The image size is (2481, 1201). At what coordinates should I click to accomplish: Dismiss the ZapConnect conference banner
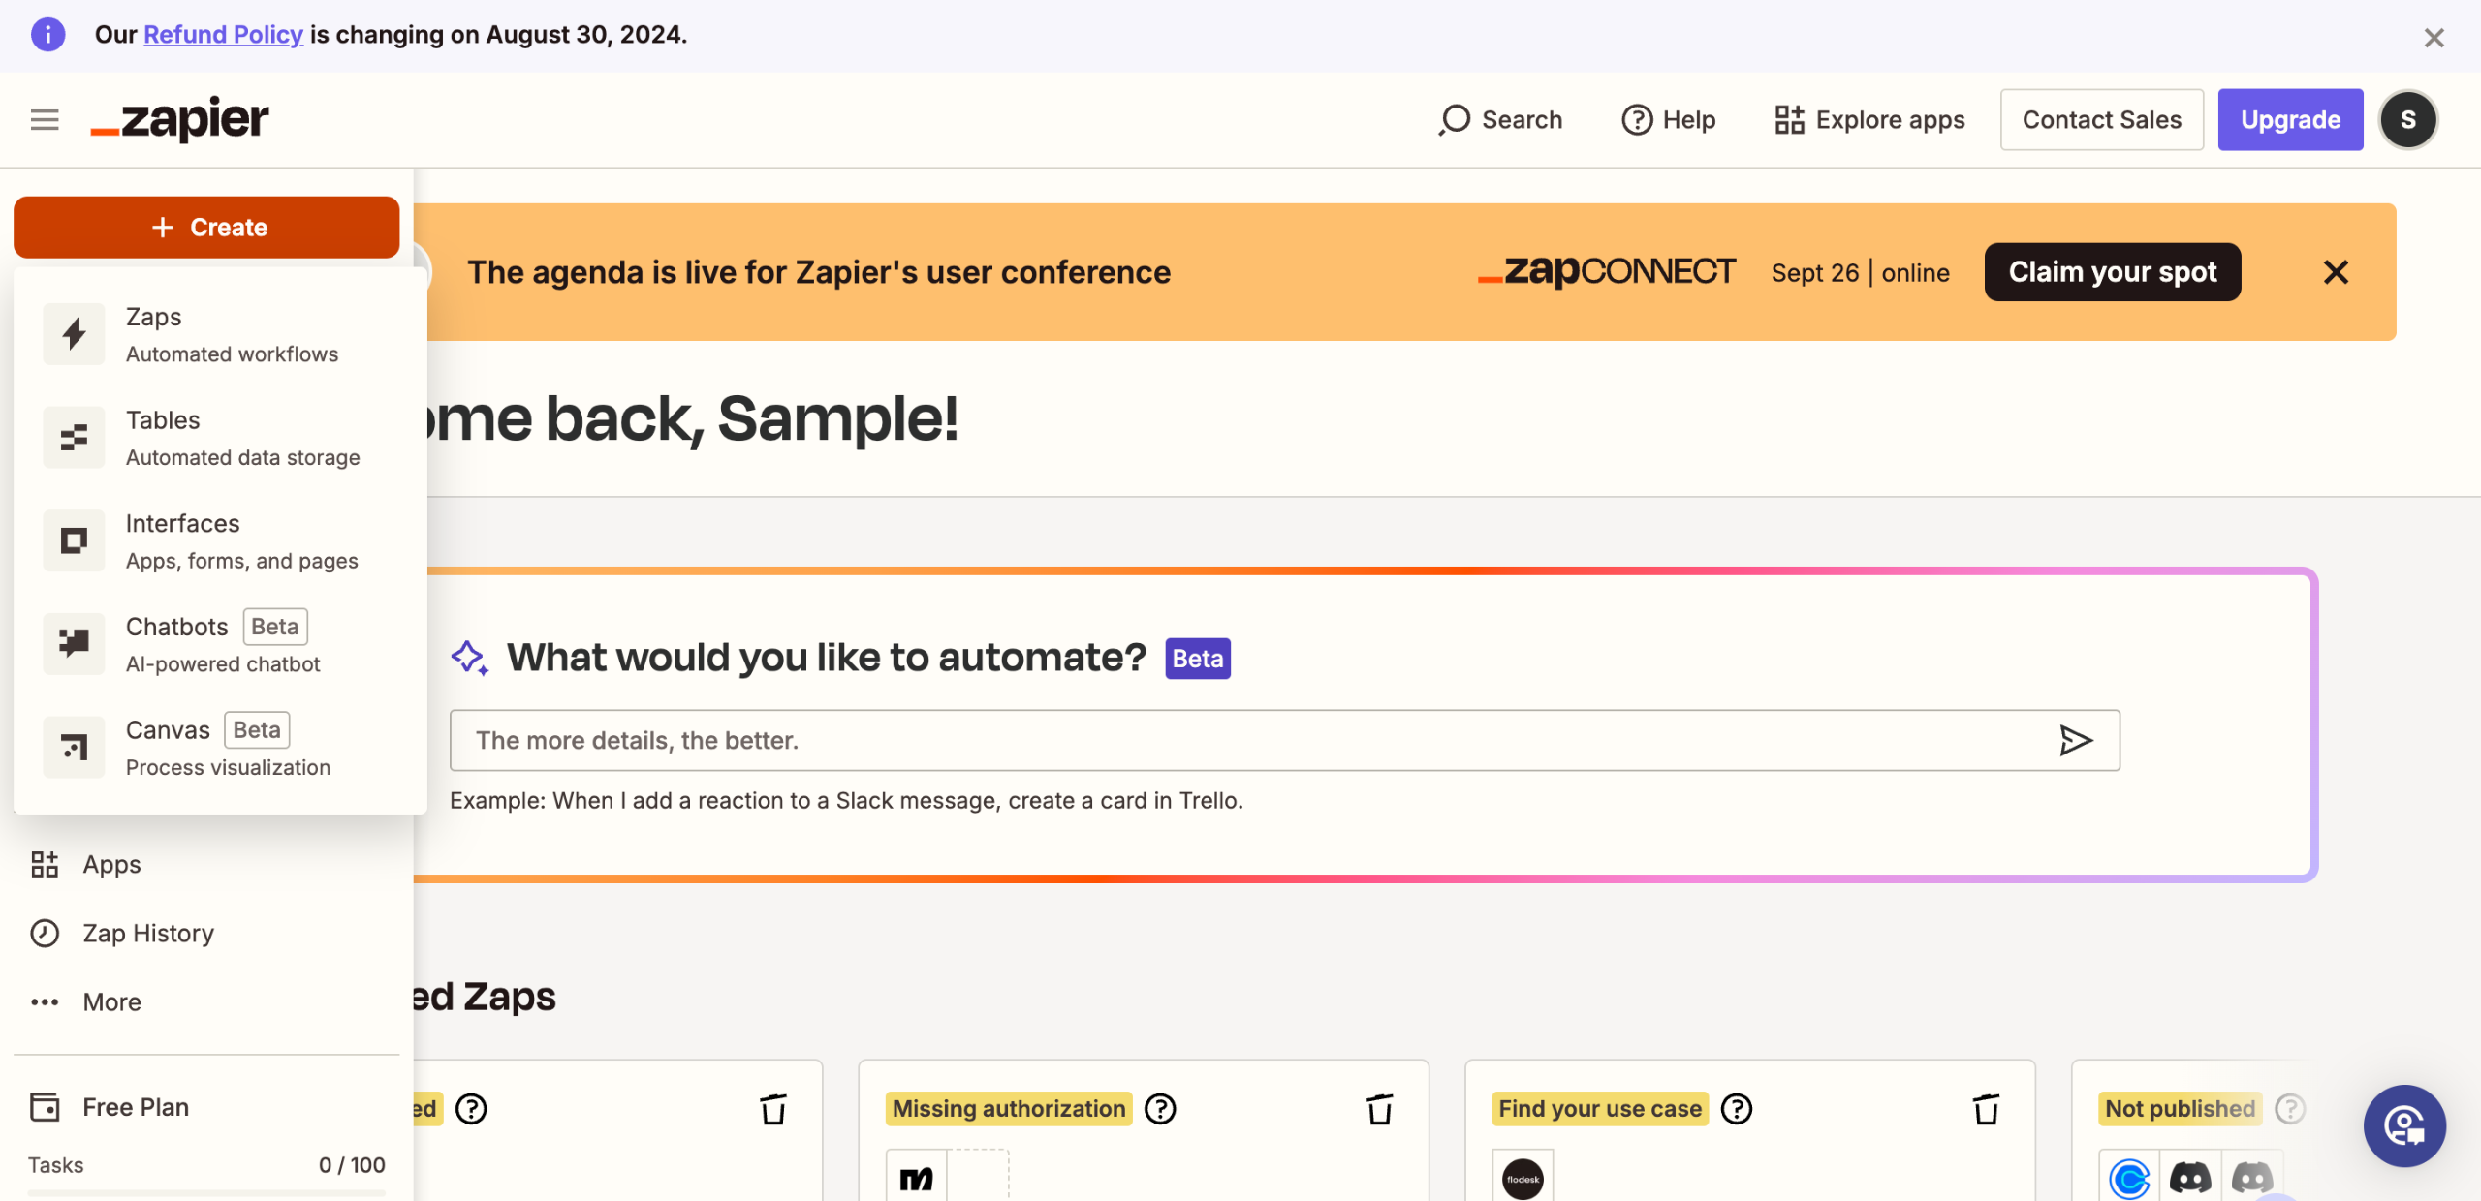point(2336,272)
